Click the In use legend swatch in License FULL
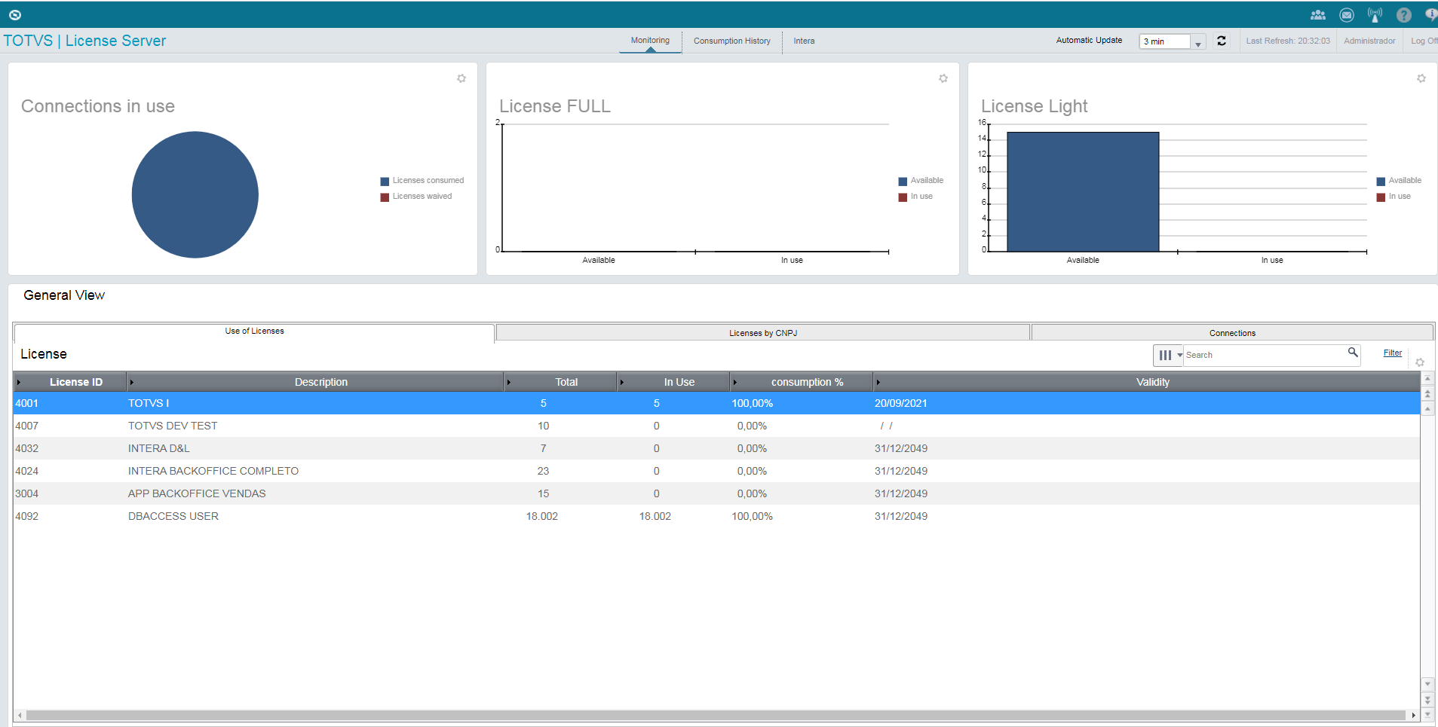Viewport: 1438px width, 727px height. click(903, 197)
